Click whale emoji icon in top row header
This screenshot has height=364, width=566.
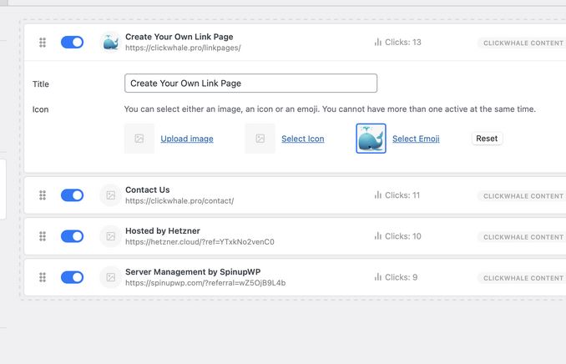point(110,43)
